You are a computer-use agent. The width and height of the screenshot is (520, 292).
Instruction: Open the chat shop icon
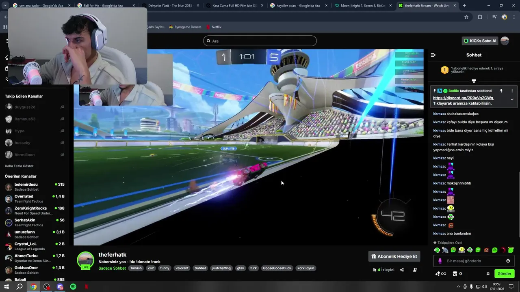pyautogui.click(x=455, y=274)
